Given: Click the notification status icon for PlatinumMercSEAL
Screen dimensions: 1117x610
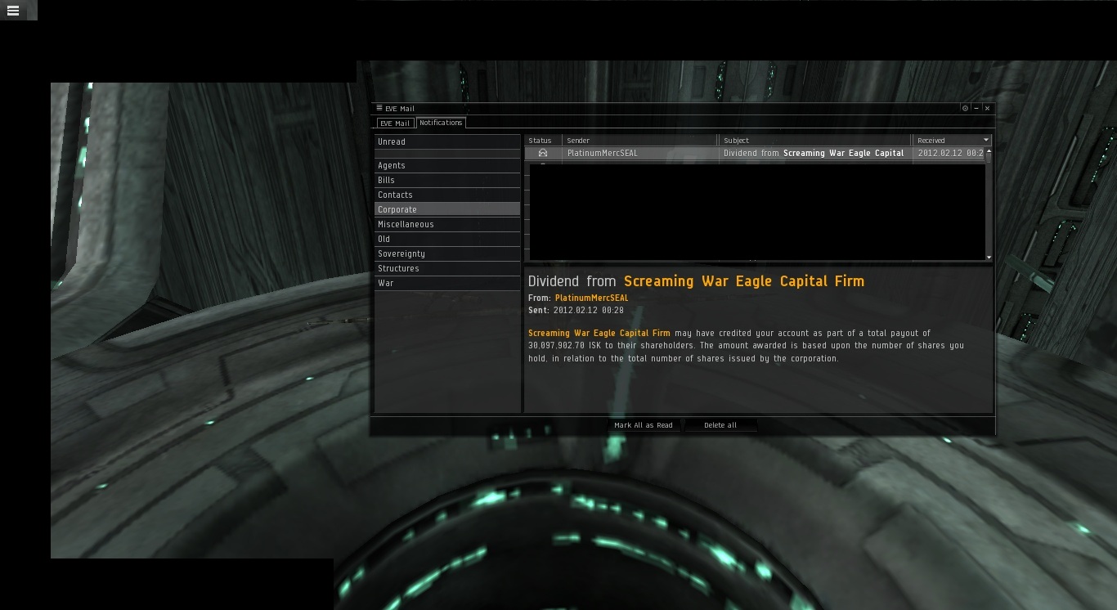Looking at the screenshot, I should pos(542,153).
